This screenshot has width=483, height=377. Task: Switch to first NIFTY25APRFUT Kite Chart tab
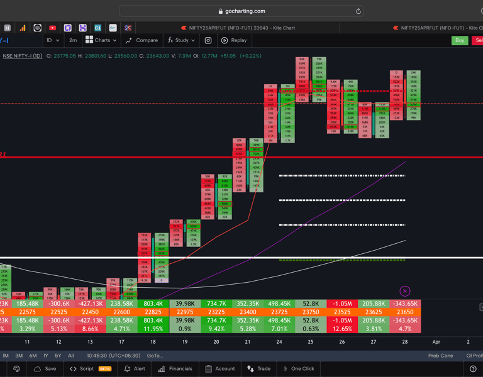point(238,28)
